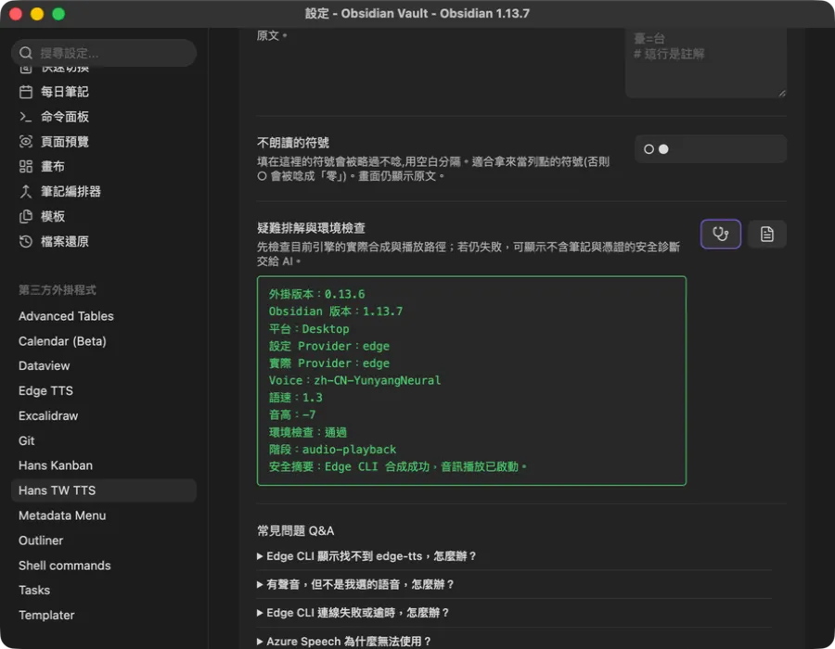Click the terminal icon beside 命令面板
835x649 pixels.
[x=26, y=117]
